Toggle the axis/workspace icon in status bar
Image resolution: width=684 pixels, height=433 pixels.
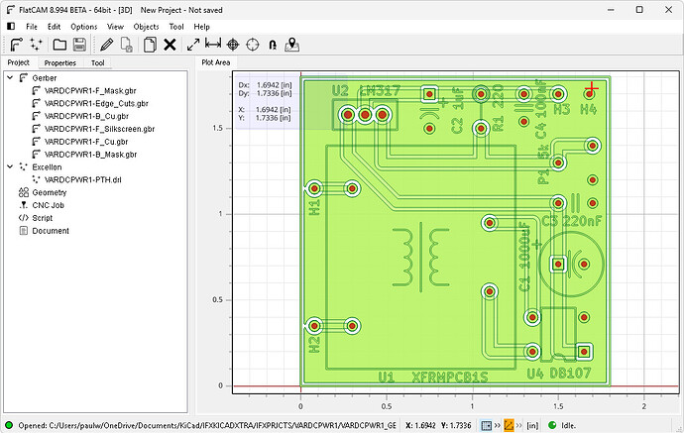coord(508,425)
